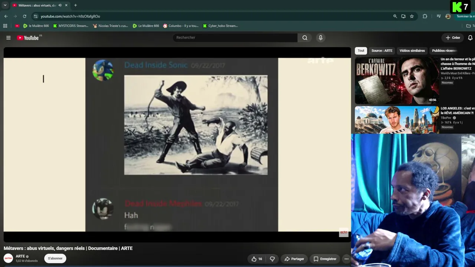The height and width of the screenshot is (267, 475).
Task: Open the ARTE channel avatar
Action: pos(8,258)
